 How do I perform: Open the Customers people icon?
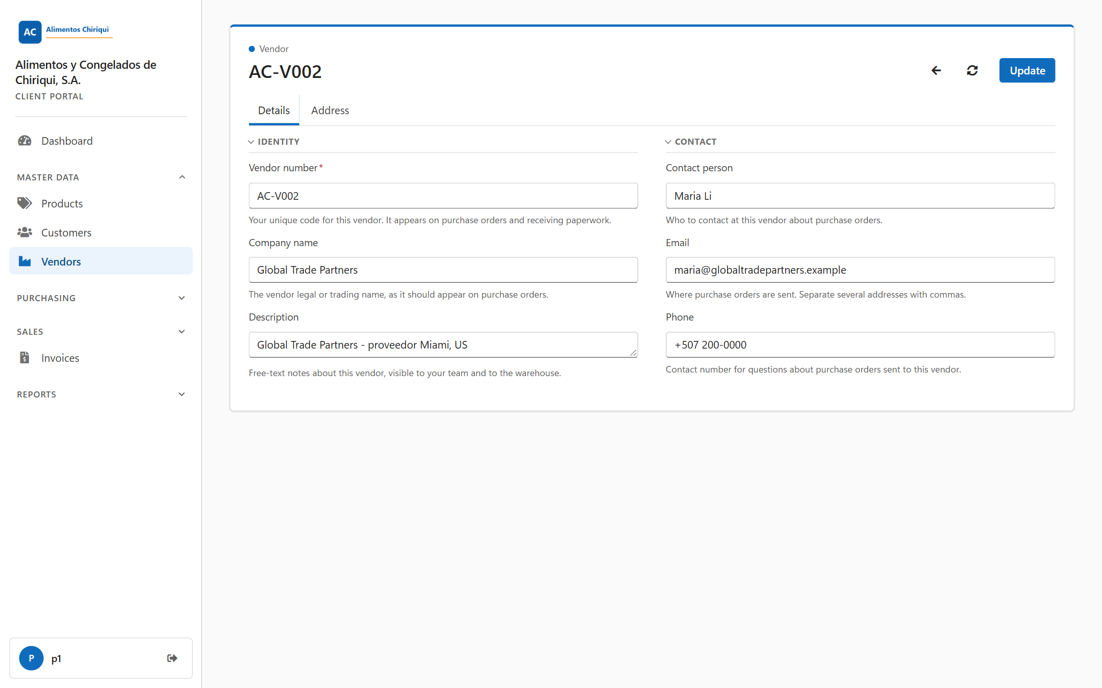[24, 232]
